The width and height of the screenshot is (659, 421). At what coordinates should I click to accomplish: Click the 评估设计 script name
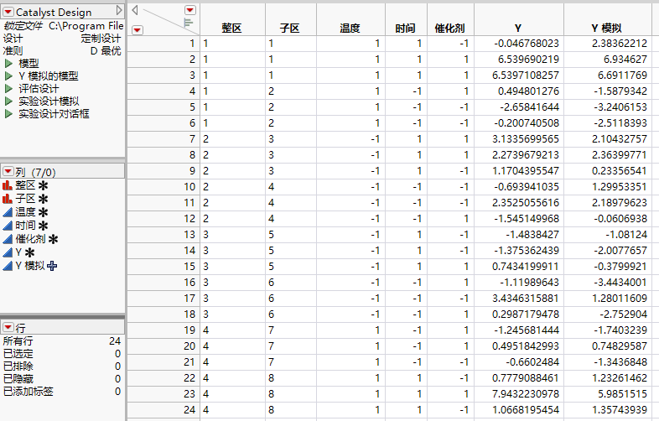pyautogui.click(x=39, y=89)
